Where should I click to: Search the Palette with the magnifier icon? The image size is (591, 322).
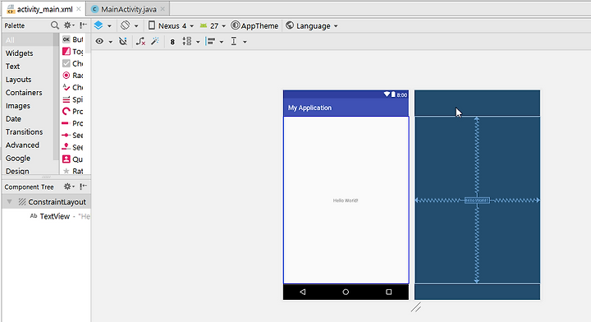click(55, 25)
